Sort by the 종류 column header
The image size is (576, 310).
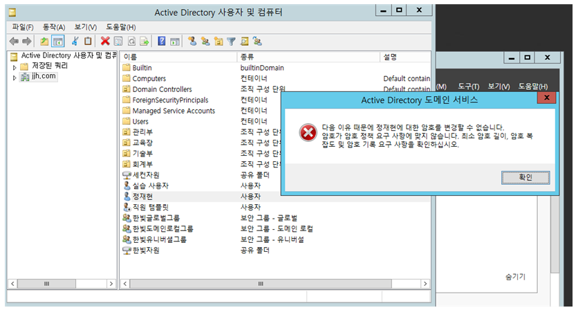click(308, 57)
